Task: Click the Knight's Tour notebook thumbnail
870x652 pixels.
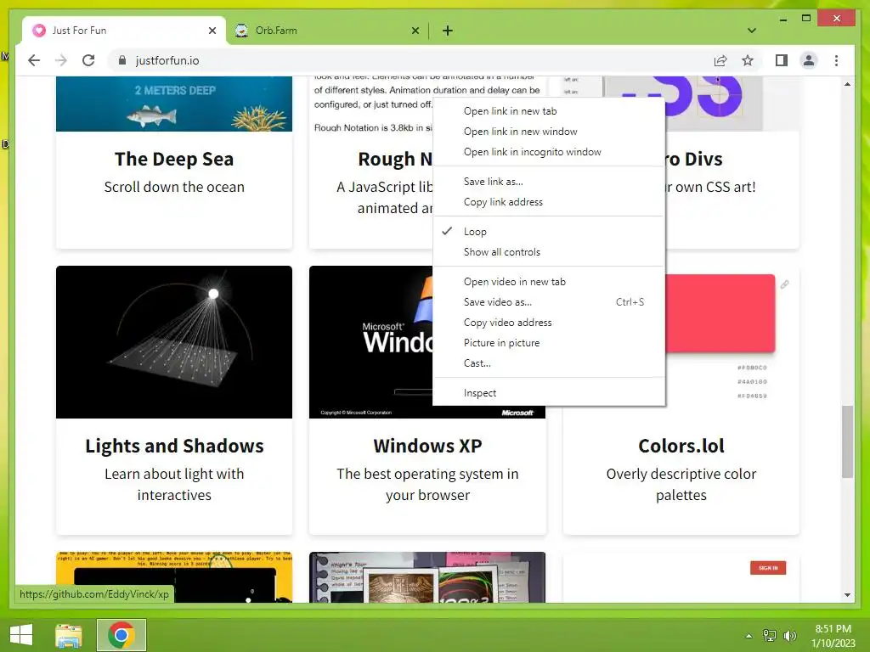Action: pos(427,577)
